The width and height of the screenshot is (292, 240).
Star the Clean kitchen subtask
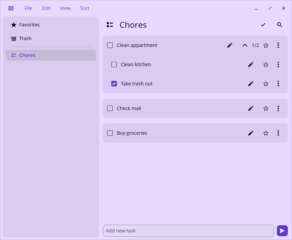[266, 64]
